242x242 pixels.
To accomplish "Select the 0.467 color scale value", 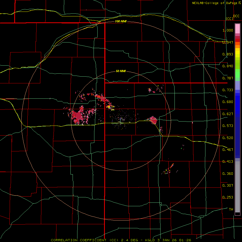I will coord(228,150).
